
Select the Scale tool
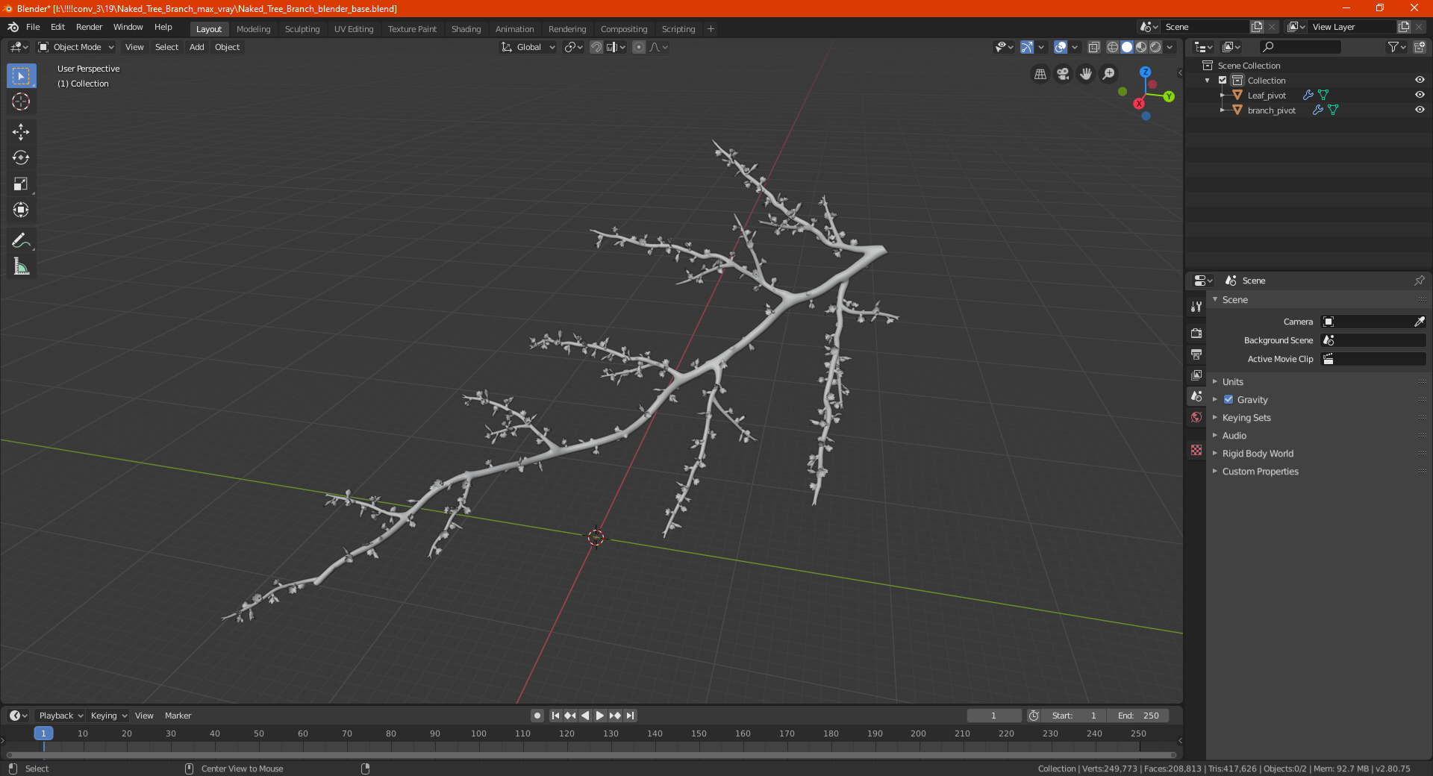click(21, 184)
